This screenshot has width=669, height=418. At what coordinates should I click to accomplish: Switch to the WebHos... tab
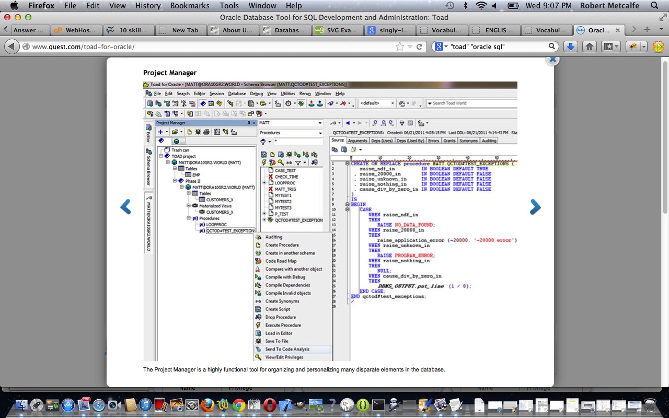(x=76, y=30)
